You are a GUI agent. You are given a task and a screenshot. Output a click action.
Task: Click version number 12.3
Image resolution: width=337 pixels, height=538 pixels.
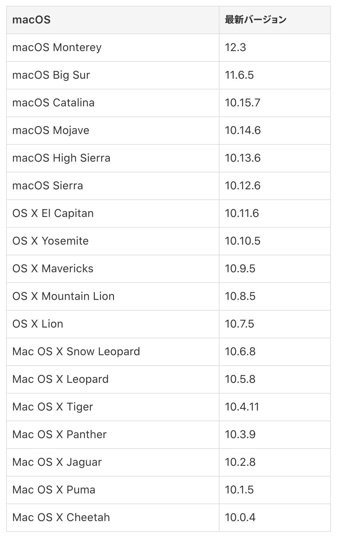[x=235, y=47]
